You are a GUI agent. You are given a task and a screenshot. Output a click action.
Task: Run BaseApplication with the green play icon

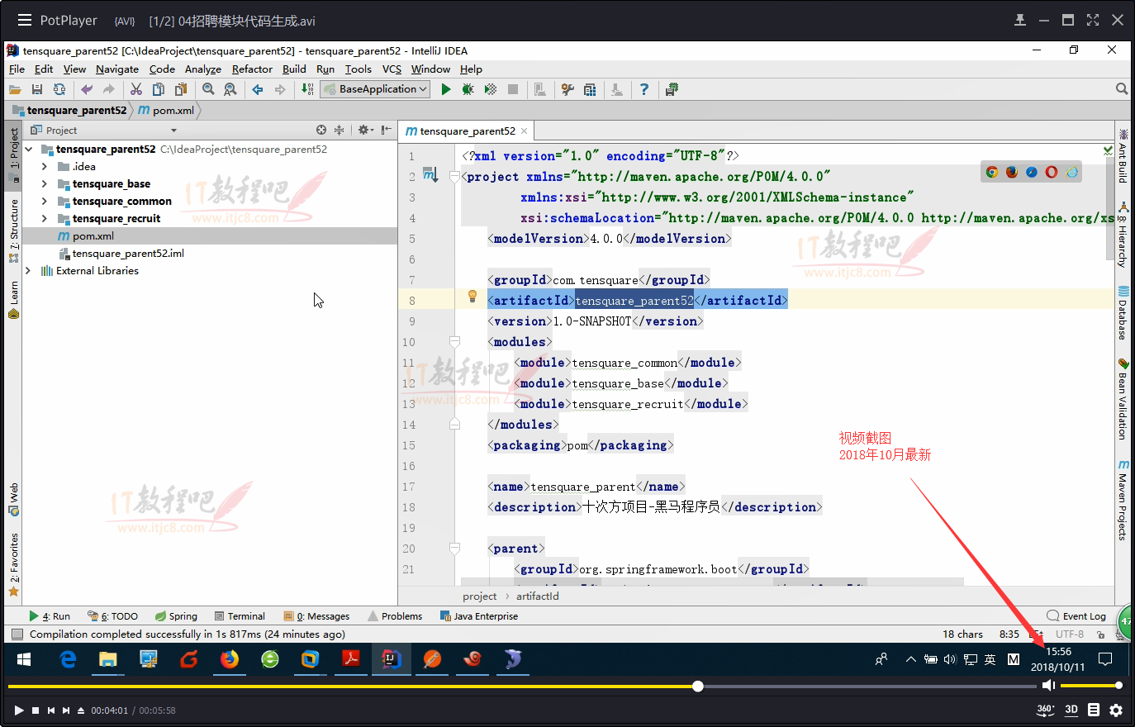446,89
